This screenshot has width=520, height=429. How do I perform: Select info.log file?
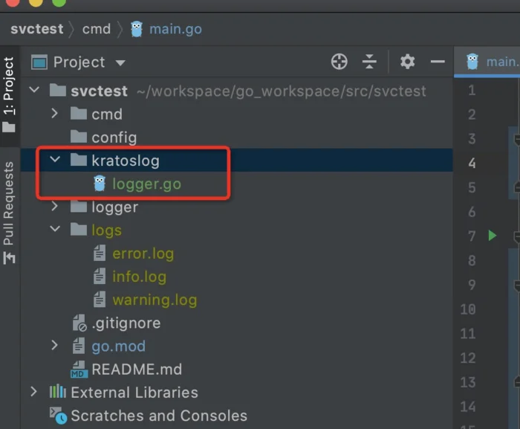(x=140, y=277)
